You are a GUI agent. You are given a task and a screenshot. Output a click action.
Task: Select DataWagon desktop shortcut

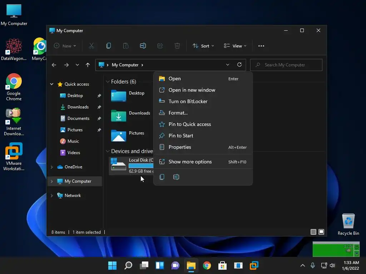coord(14,49)
